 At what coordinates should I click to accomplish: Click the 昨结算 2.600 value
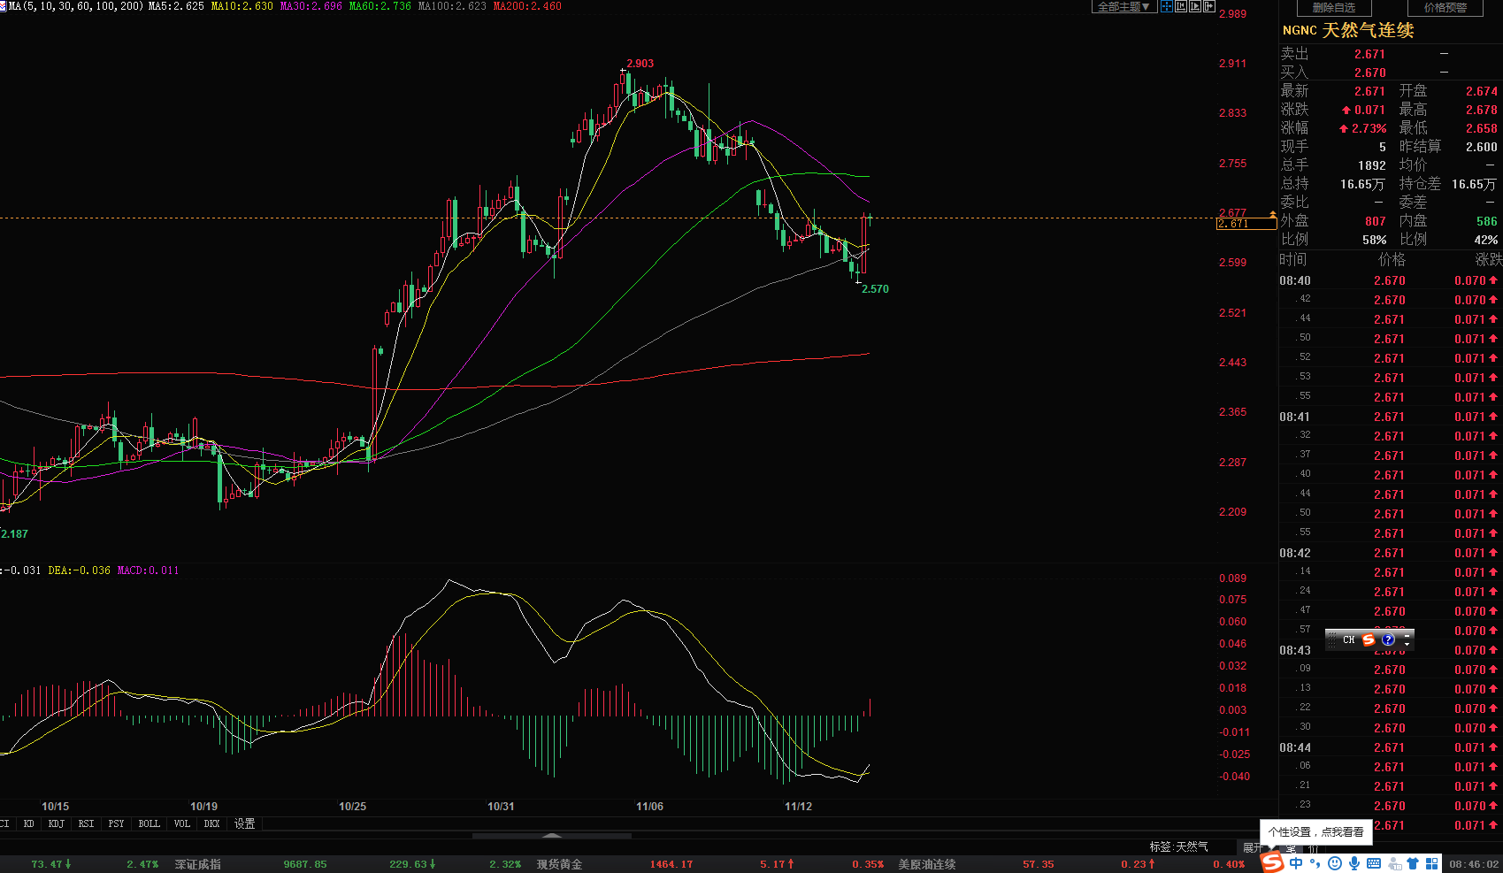[x=1482, y=147]
